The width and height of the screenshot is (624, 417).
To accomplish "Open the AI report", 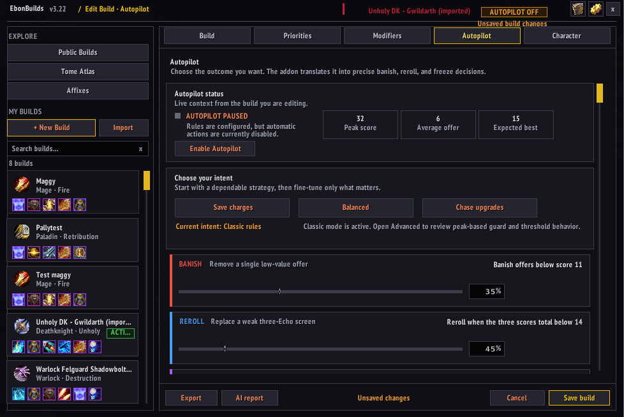I will tap(249, 398).
